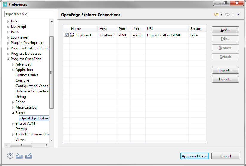246x166 pixels.
Task: Click the admin user cell
Action: tap(137, 35)
